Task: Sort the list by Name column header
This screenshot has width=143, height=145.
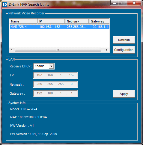Action: [23, 21]
